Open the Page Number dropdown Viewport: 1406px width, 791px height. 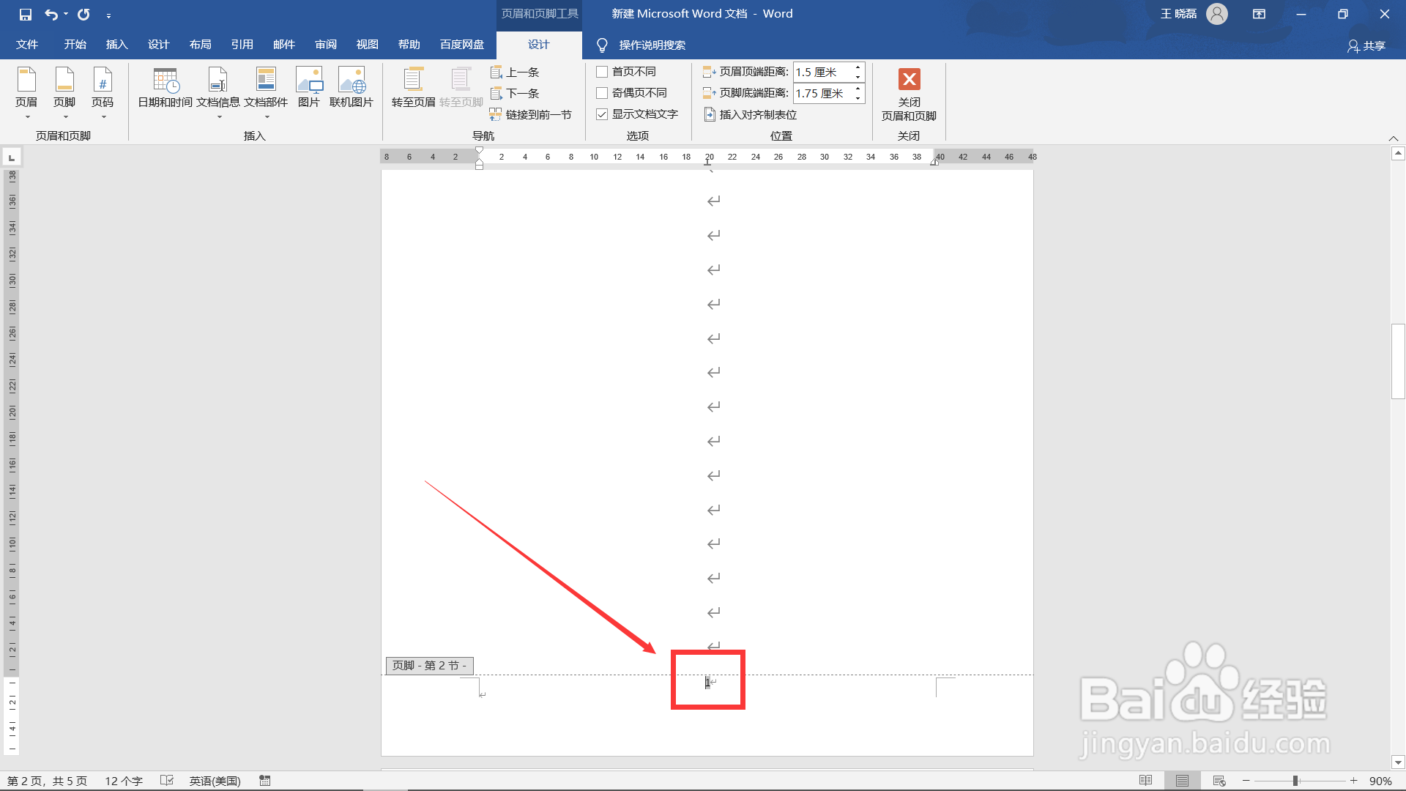point(103,94)
